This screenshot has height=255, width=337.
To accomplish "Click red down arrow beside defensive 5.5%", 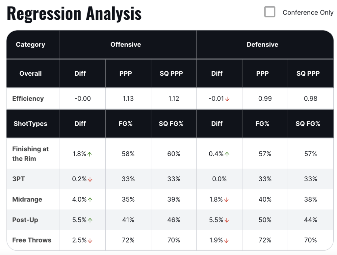I will (x=227, y=220).
